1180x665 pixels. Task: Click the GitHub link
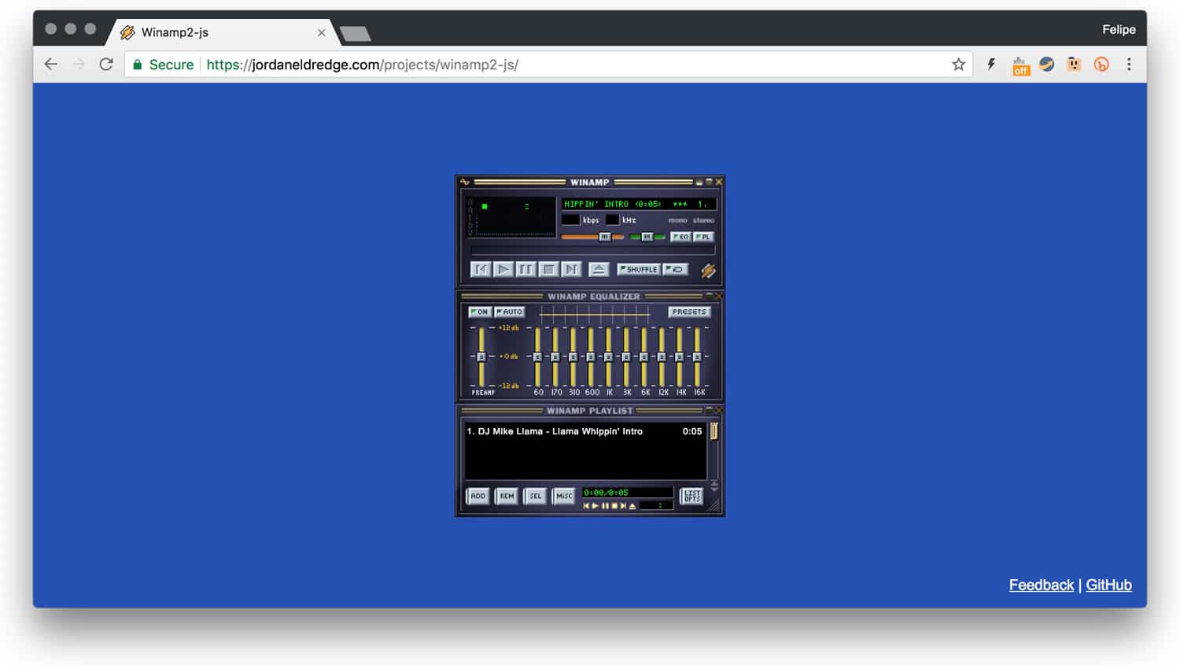(1108, 585)
